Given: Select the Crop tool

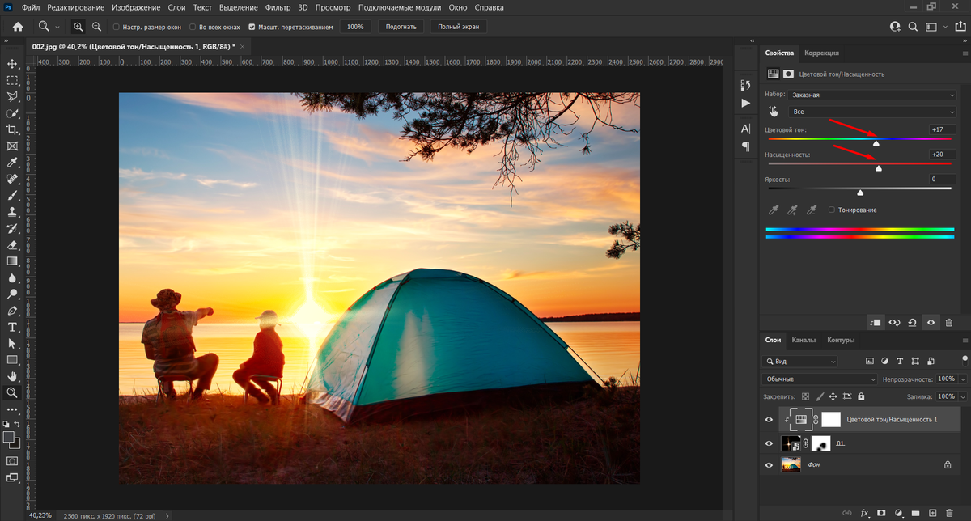Looking at the screenshot, I should point(12,129).
